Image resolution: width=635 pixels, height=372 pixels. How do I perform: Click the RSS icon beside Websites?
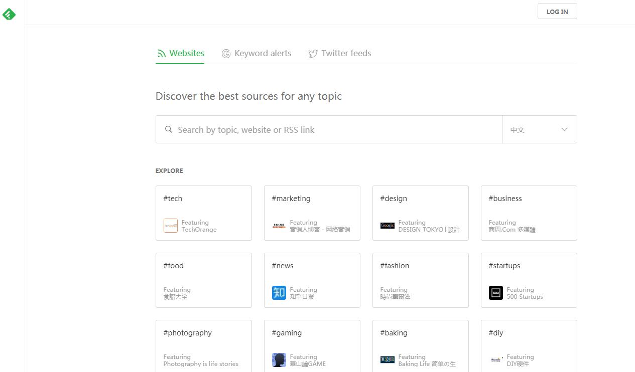tap(161, 54)
